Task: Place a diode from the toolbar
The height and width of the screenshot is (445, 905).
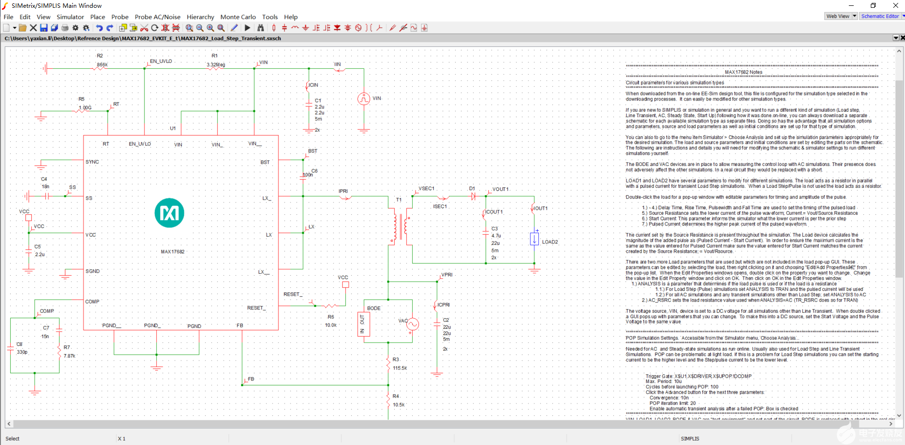Action: [x=337, y=28]
